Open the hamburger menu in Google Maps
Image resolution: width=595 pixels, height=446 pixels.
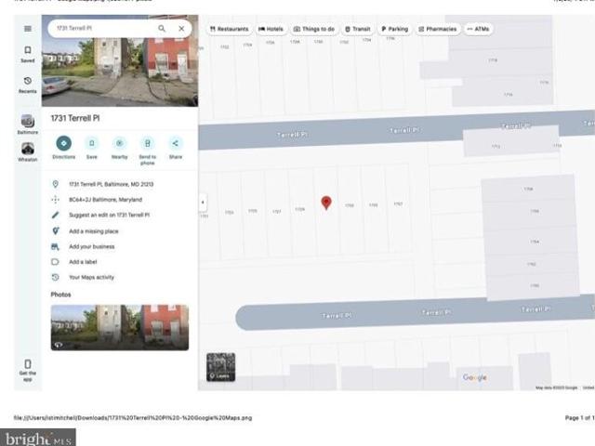pos(28,29)
